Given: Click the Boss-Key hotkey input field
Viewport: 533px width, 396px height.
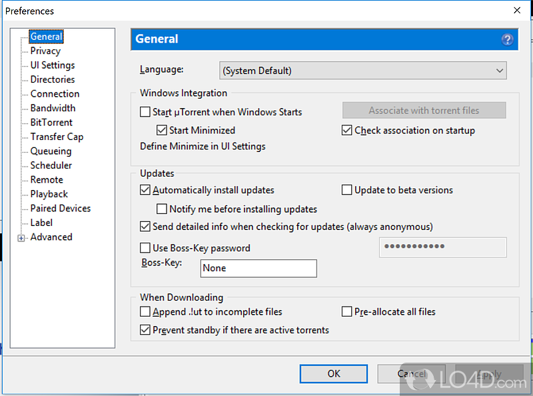Looking at the screenshot, I should (x=259, y=268).
